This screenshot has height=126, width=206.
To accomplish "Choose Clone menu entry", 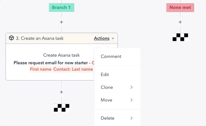I will pyautogui.click(x=117, y=87).
